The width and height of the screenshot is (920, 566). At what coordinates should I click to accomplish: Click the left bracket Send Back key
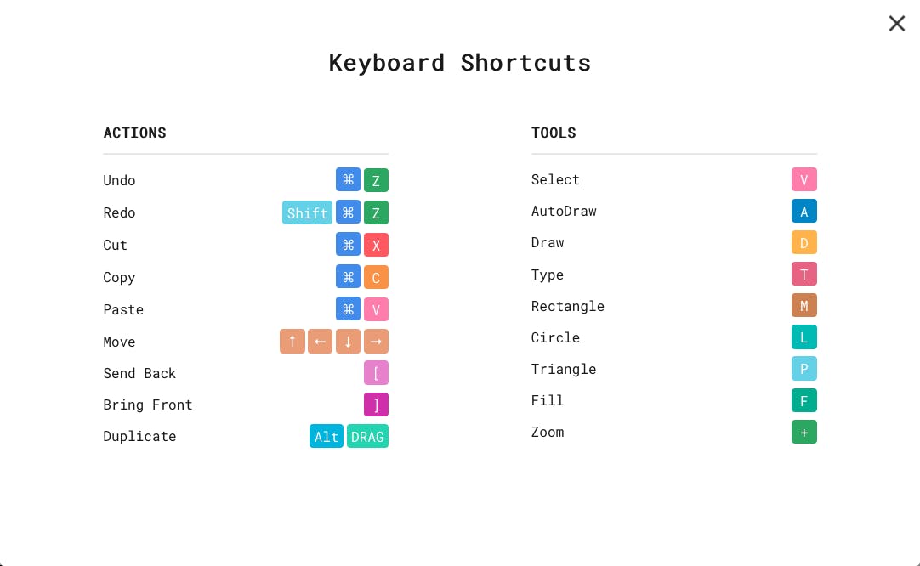coord(376,373)
